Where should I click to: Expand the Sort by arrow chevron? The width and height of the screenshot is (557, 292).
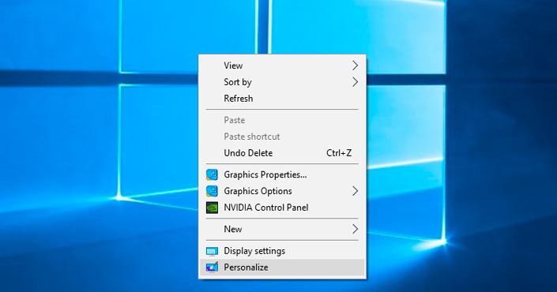[x=355, y=82]
